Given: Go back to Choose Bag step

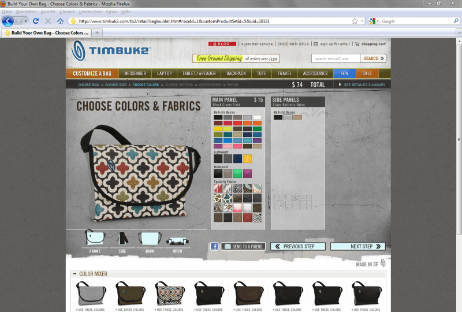Looking at the screenshot, I should tap(88, 84).
